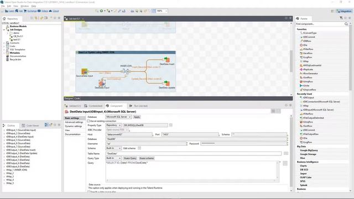Select the DestData Insert output component
Image resolution: width=354 pixels, height=199 pixels.
(167, 60)
